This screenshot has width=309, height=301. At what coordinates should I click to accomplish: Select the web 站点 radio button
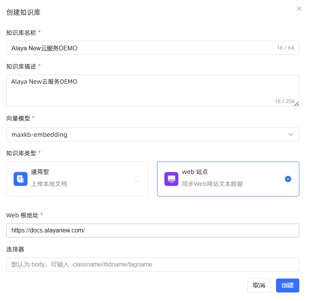[288, 179]
